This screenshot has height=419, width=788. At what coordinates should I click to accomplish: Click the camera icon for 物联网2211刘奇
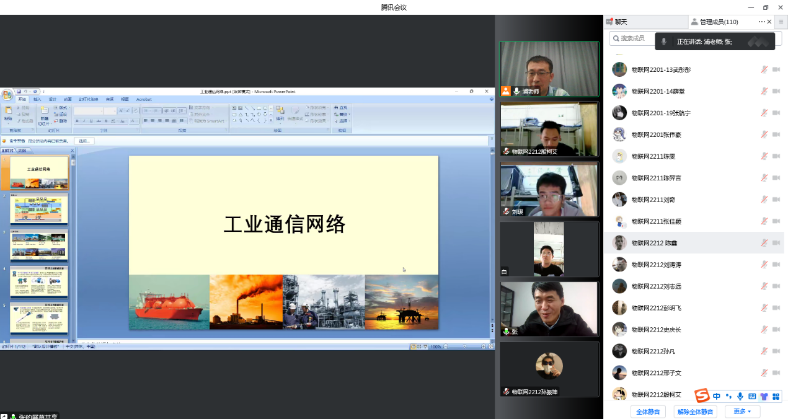coord(776,200)
